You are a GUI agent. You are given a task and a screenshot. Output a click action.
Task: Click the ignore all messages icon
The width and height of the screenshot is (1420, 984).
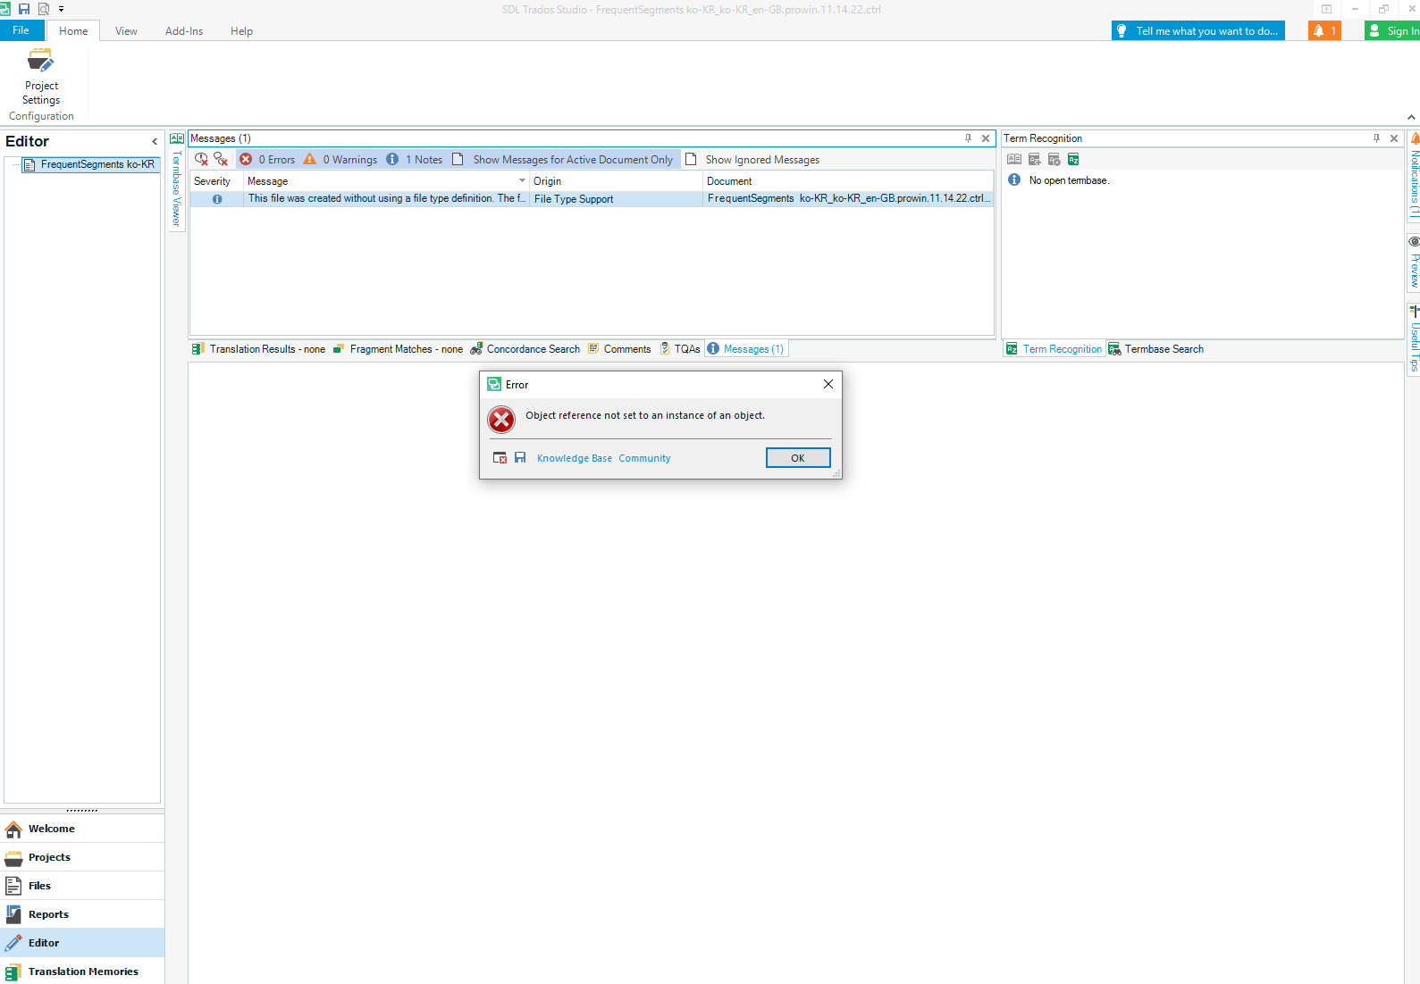point(221,159)
